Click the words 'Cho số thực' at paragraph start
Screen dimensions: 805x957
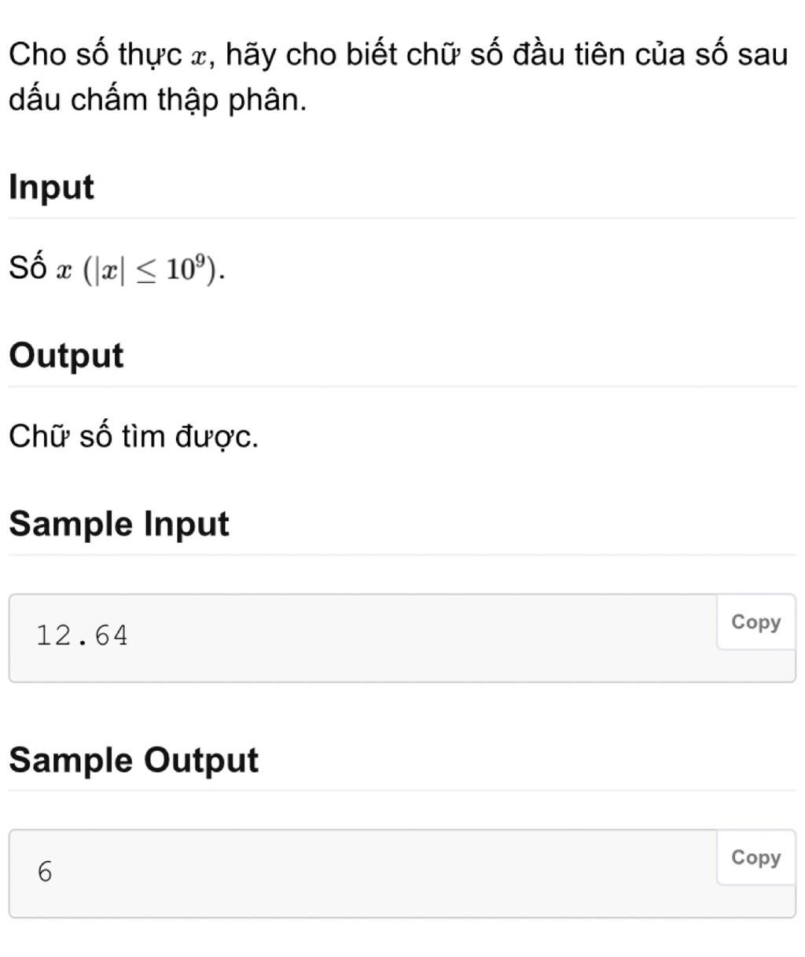click(99, 54)
